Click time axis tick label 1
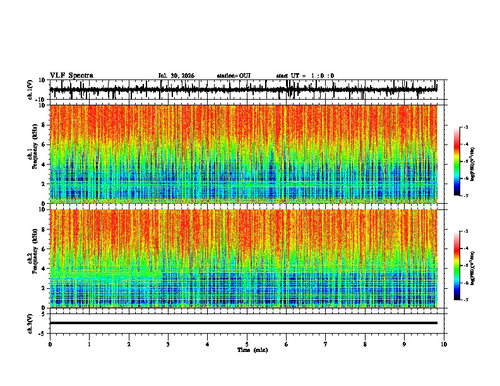 (x=89, y=344)
